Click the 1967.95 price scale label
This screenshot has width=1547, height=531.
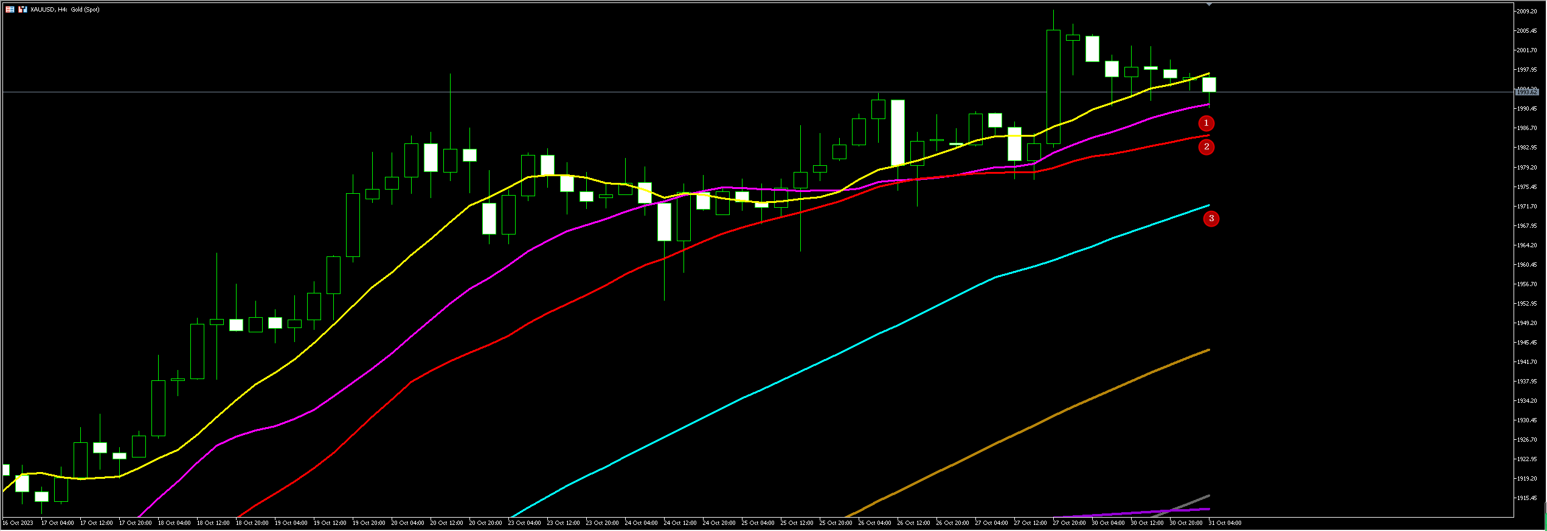click(1527, 226)
